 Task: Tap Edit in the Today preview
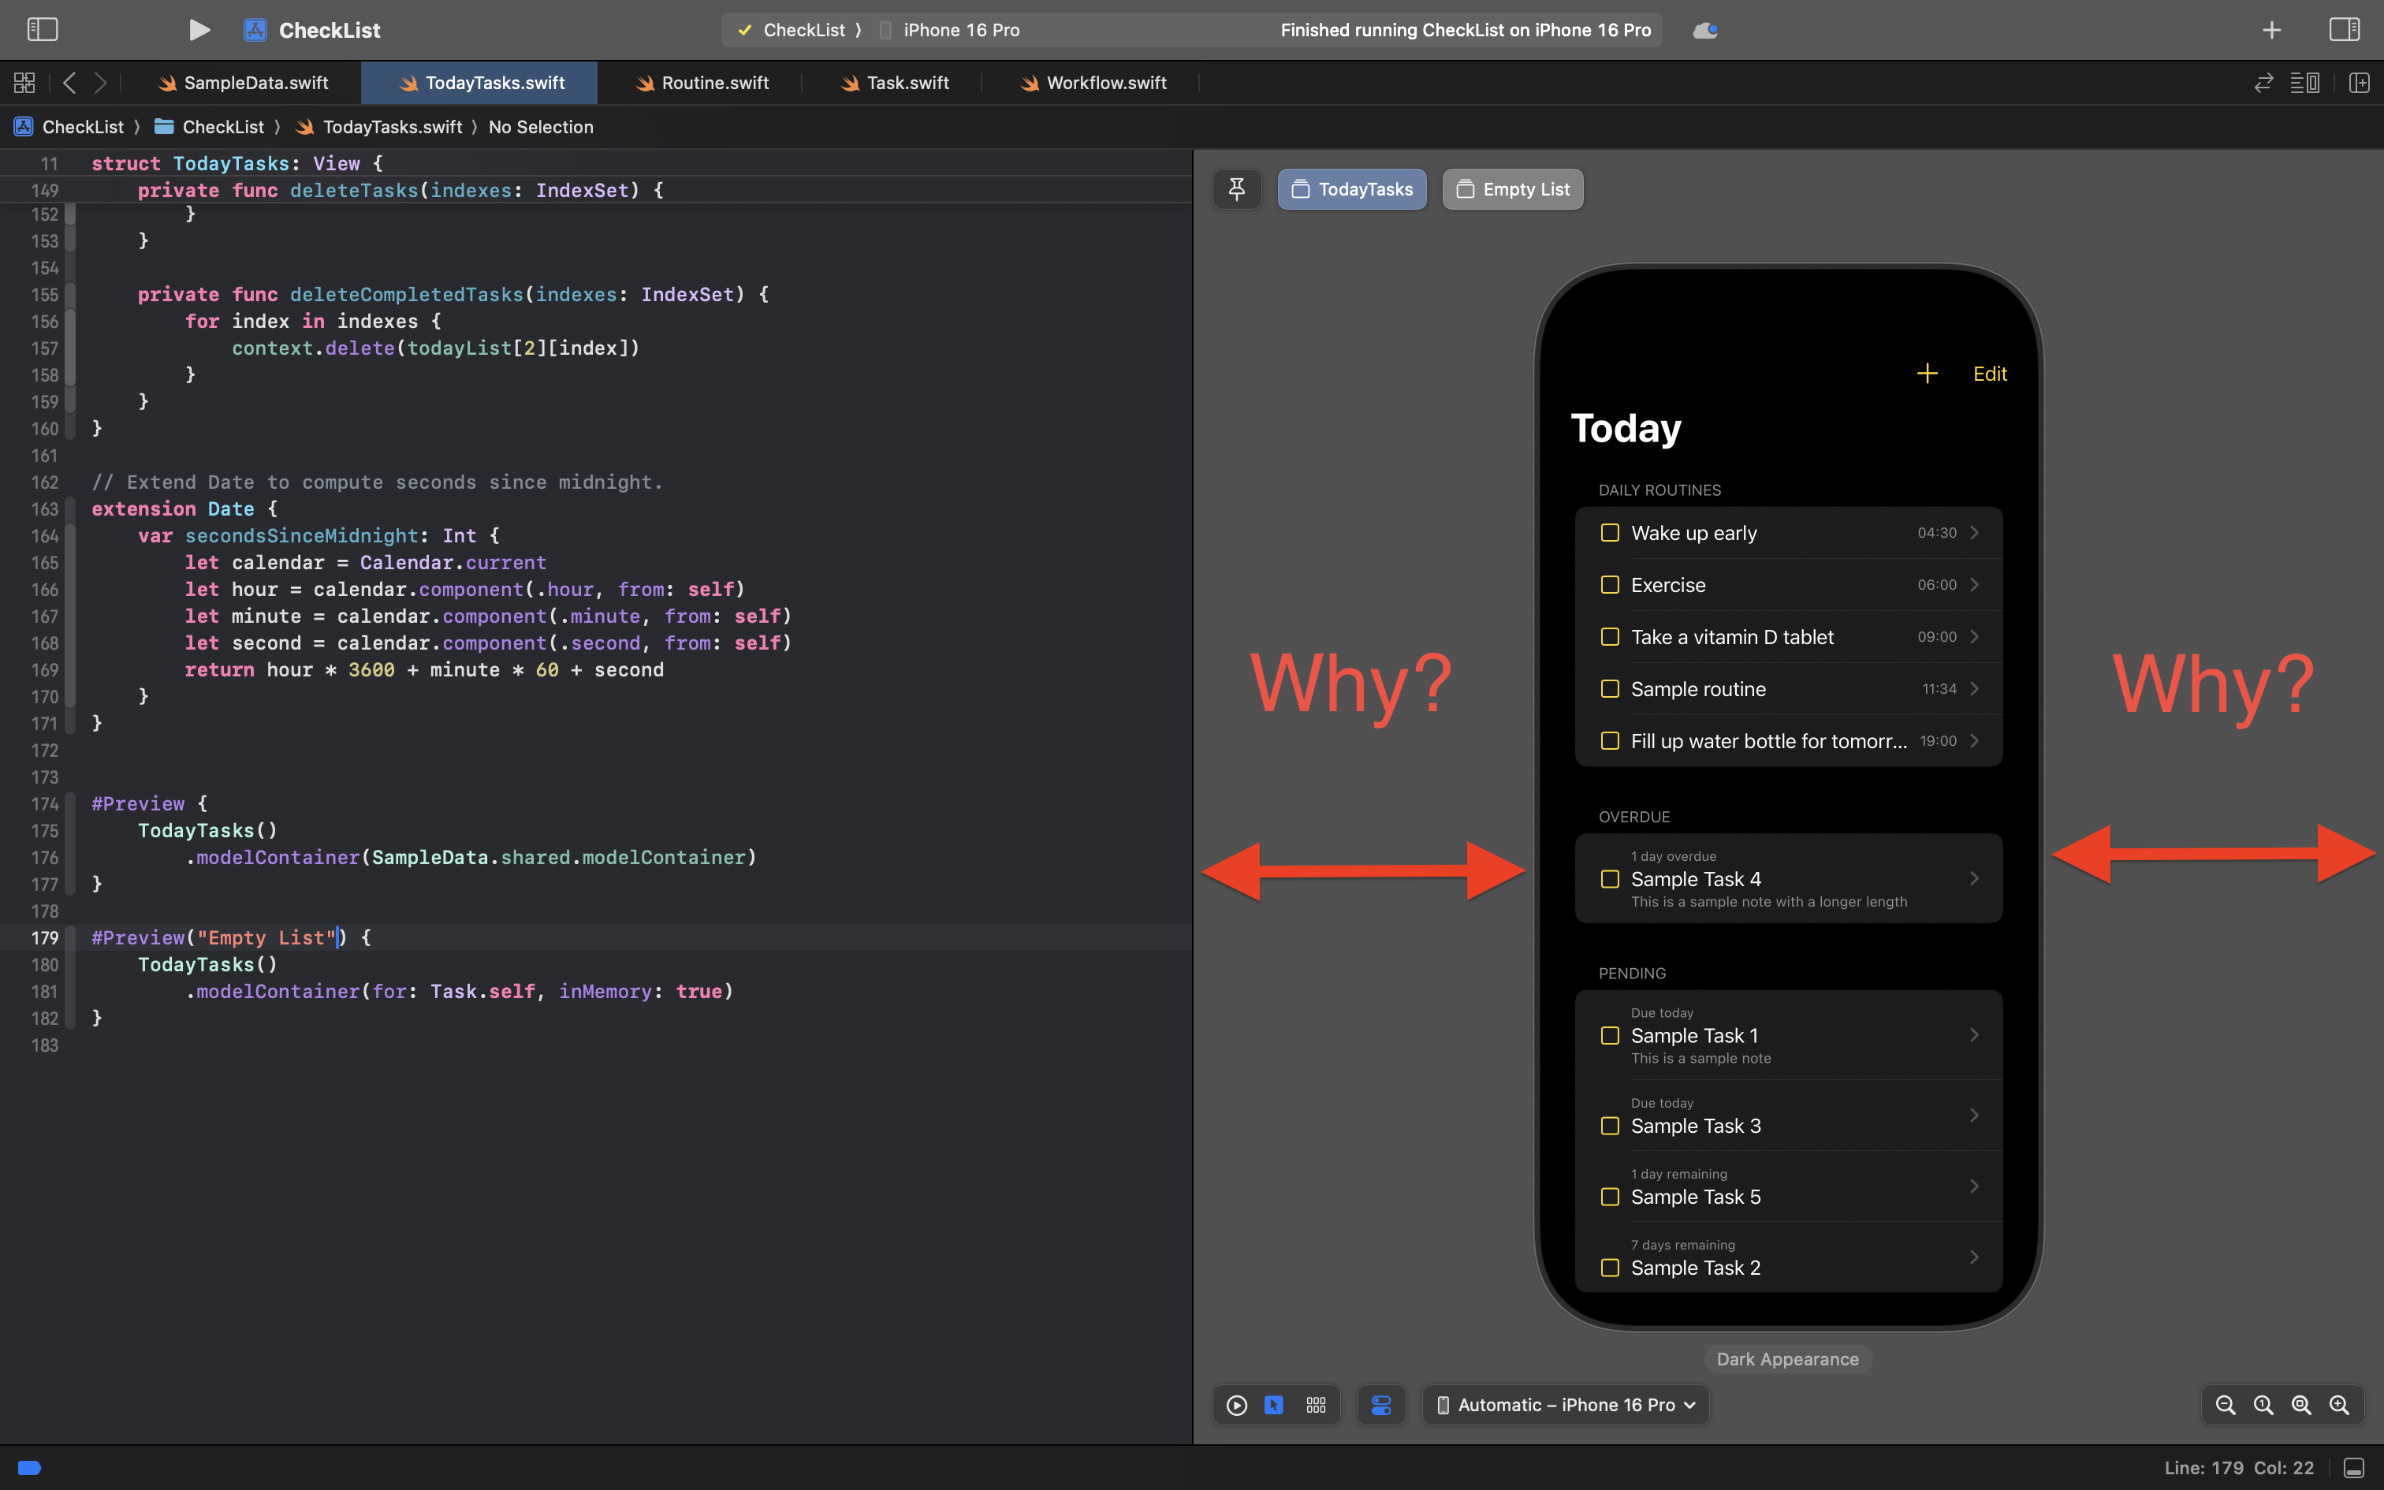coord(1989,374)
